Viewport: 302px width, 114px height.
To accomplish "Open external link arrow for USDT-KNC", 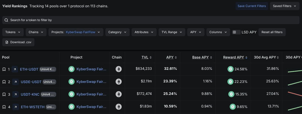I will pos(15,94).
